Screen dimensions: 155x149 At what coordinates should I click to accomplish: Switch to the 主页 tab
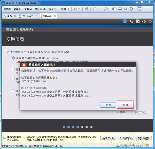[10, 16]
